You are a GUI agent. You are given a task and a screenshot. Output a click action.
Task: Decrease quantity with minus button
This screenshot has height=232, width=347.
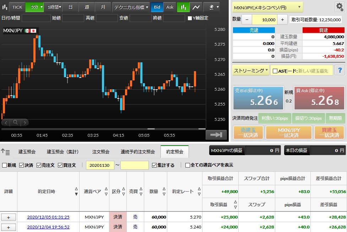pyautogui.click(x=247, y=19)
